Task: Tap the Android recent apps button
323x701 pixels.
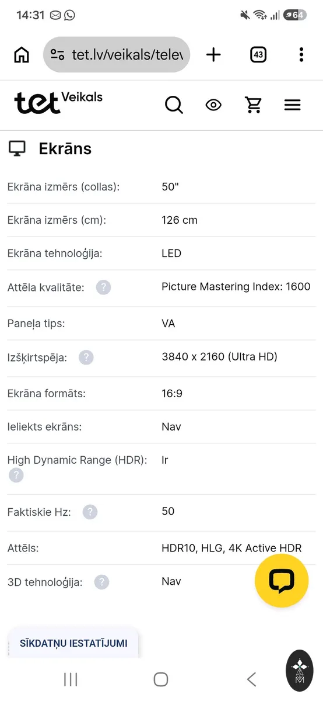Action: 71,679
